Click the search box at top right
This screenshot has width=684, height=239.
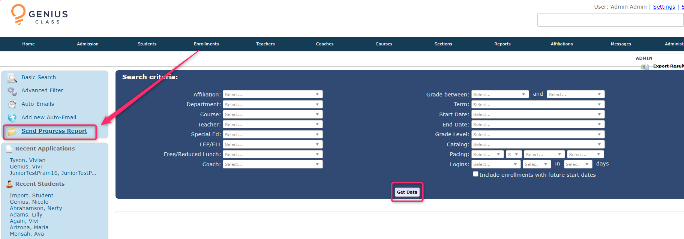[x=610, y=20]
